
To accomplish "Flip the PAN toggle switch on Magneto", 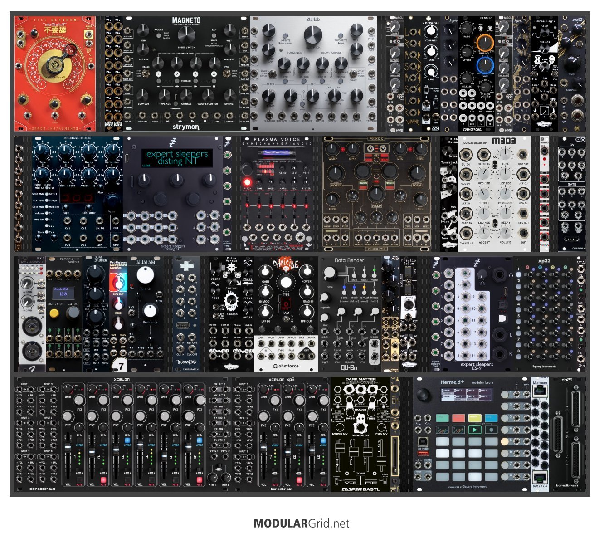I will (x=226, y=73).
